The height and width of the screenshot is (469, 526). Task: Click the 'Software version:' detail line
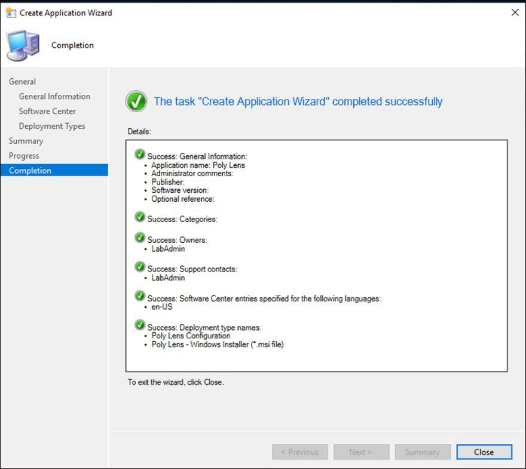180,190
